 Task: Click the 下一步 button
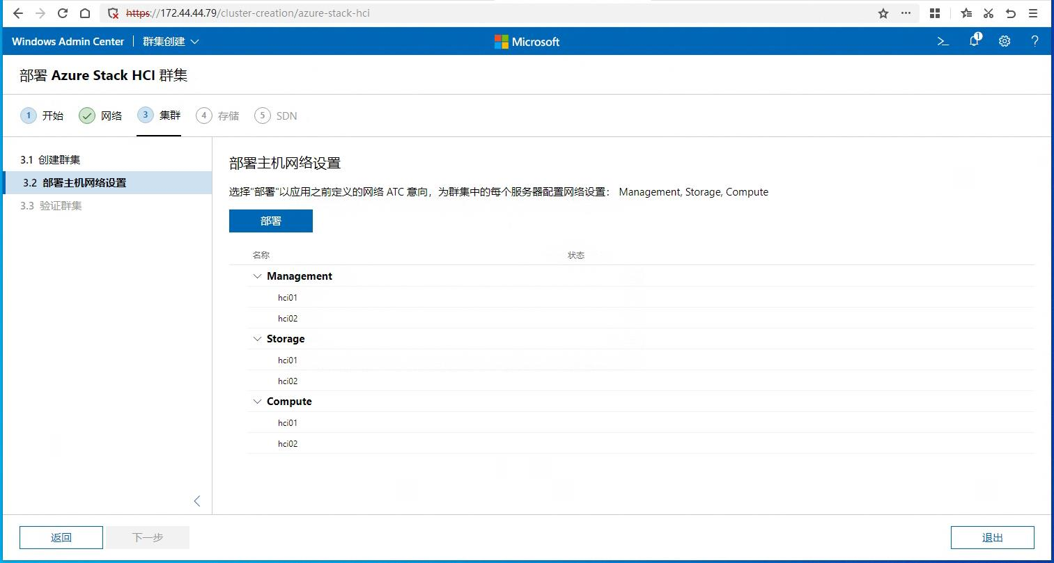(x=148, y=537)
